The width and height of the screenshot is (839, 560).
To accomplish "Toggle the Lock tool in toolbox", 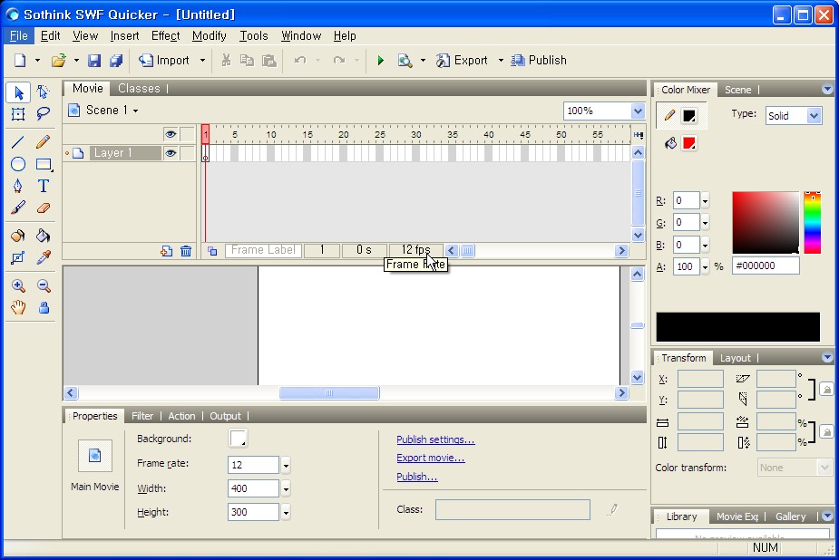I will [x=44, y=308].
